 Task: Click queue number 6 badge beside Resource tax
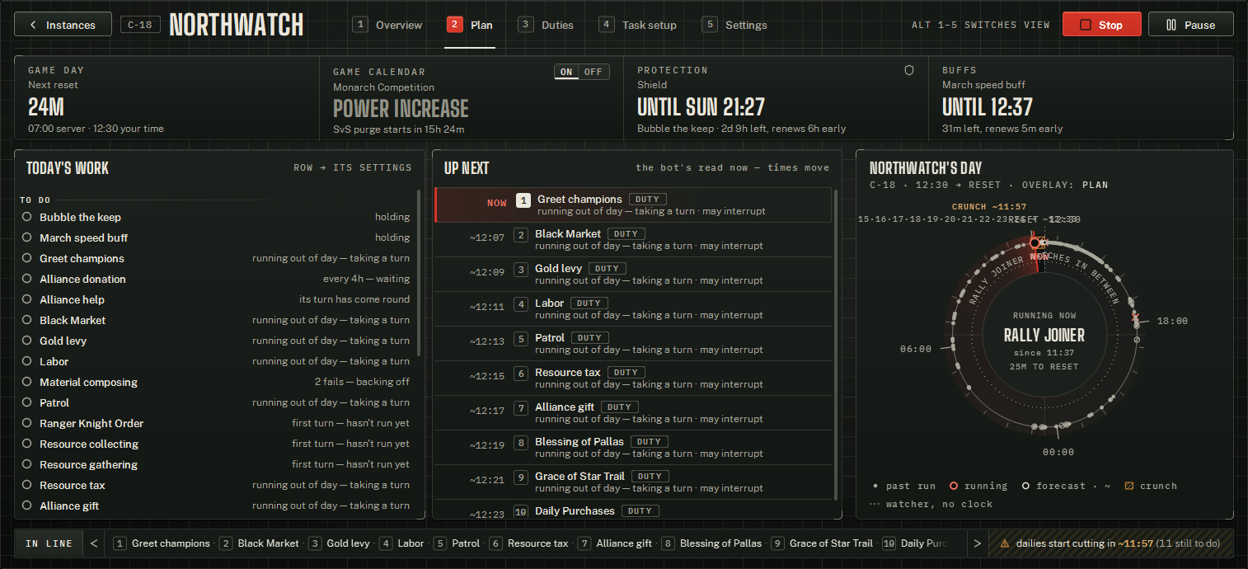point(520,374)
